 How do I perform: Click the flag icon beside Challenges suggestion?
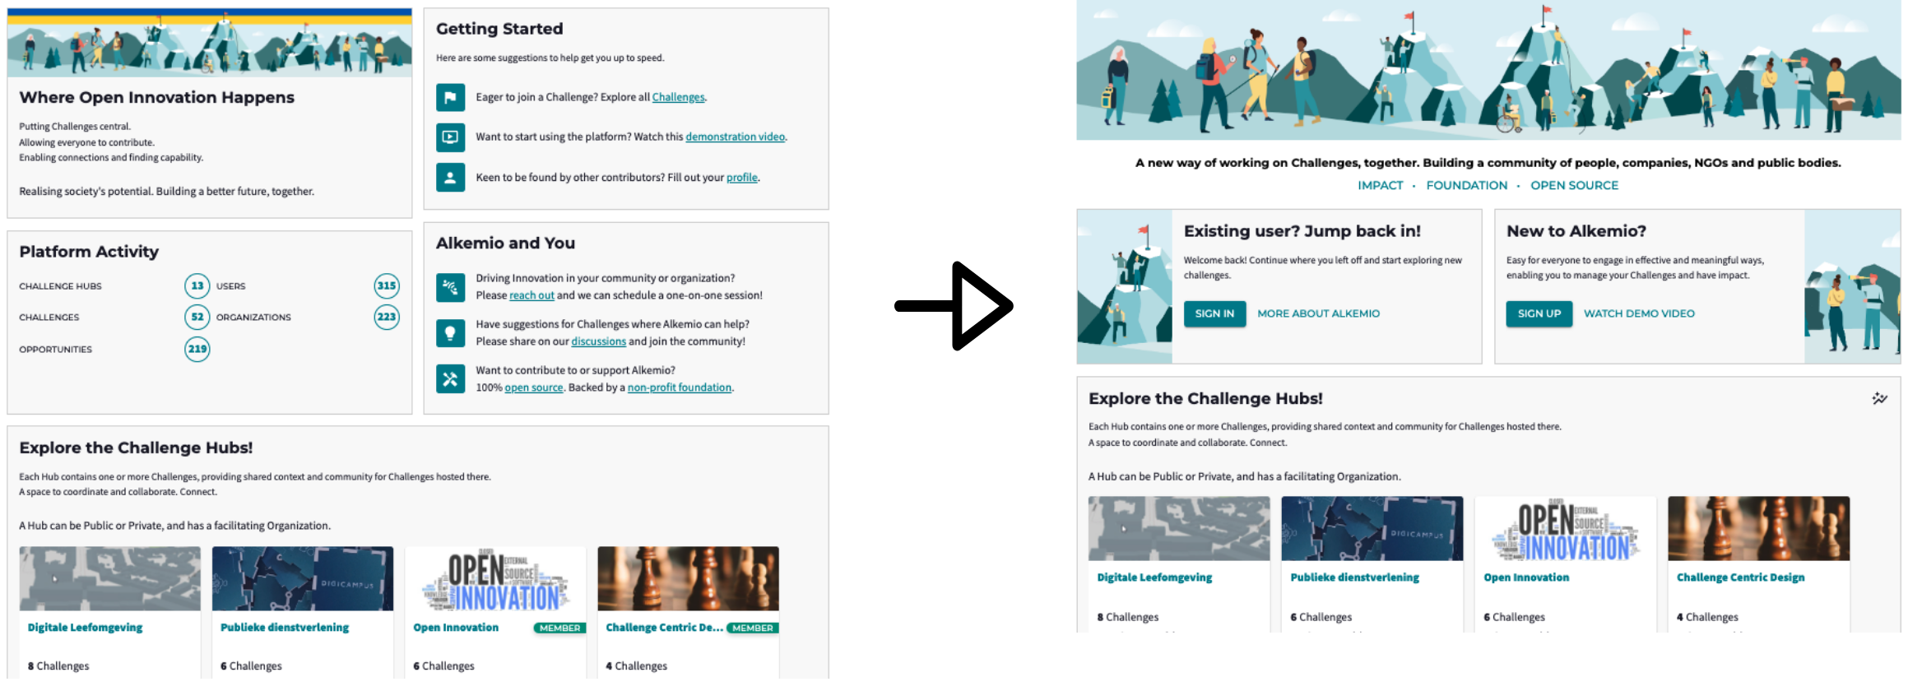450,98
